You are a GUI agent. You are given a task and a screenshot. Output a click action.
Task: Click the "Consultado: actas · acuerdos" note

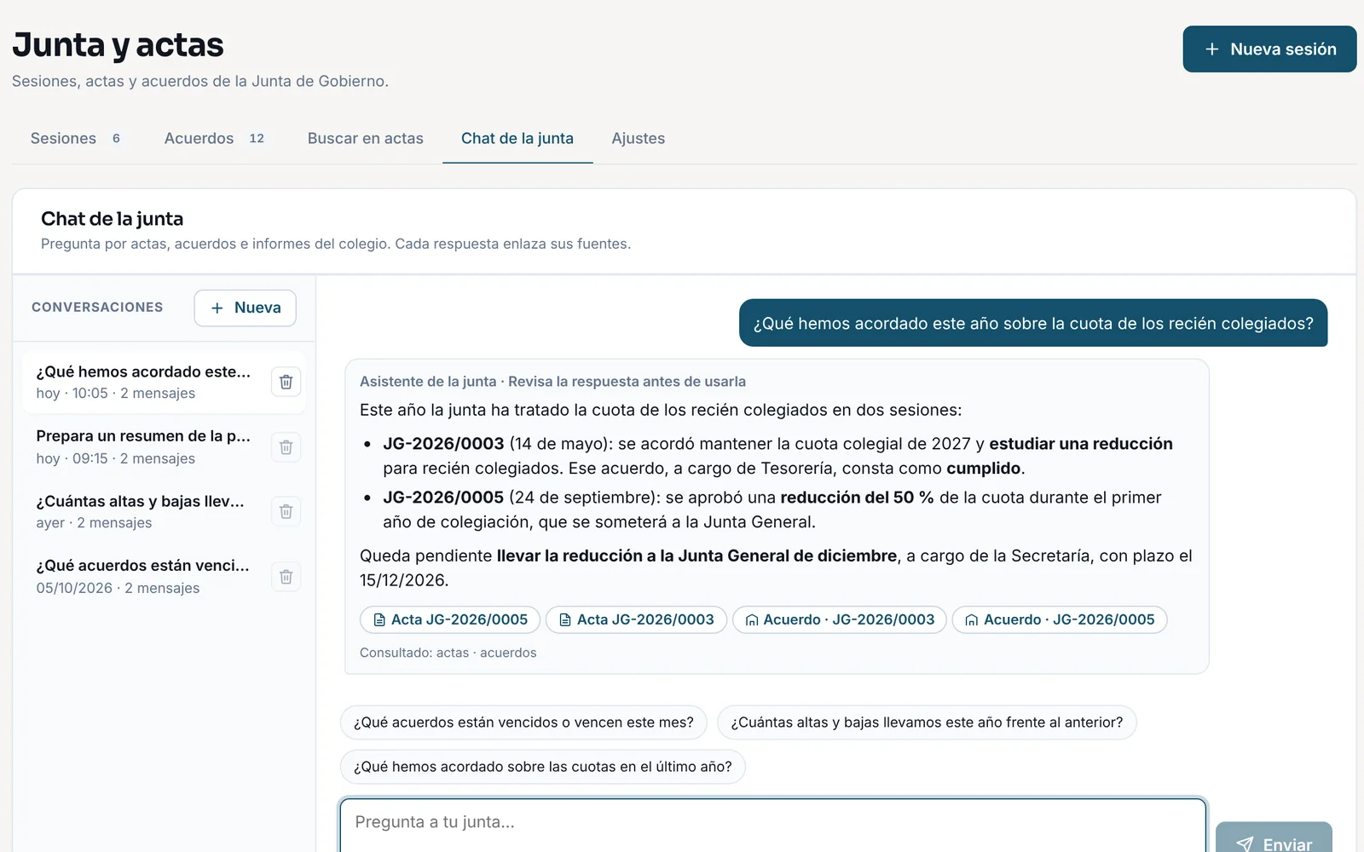448,653
